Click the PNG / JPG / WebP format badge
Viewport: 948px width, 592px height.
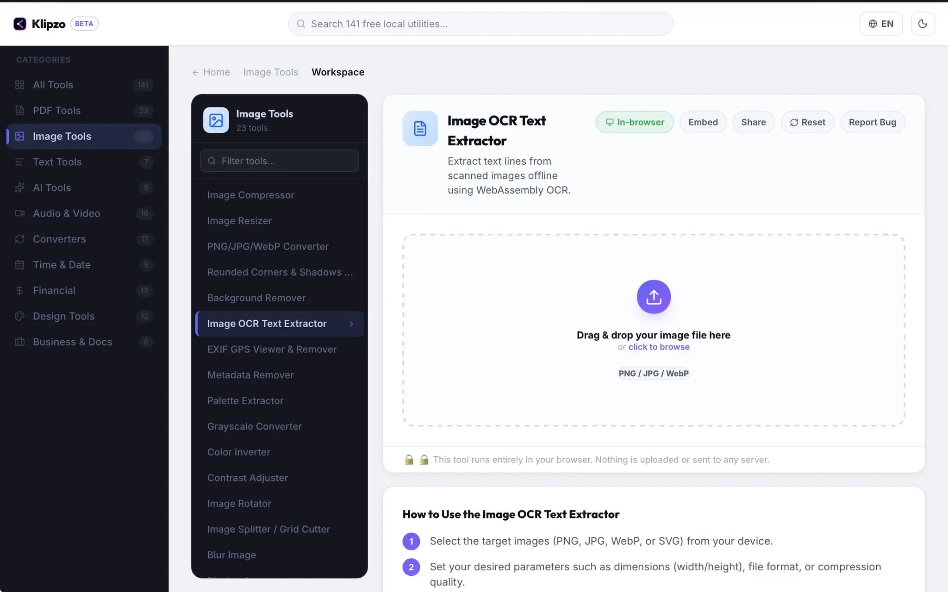coord(654,374)
